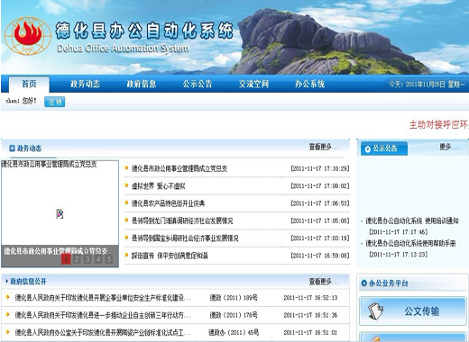Click the arrow bullet beside 县领导到国宝乡 news
The width and height of the screenshot is (469, 342).
pyautogui.click(x=126, y=238)
